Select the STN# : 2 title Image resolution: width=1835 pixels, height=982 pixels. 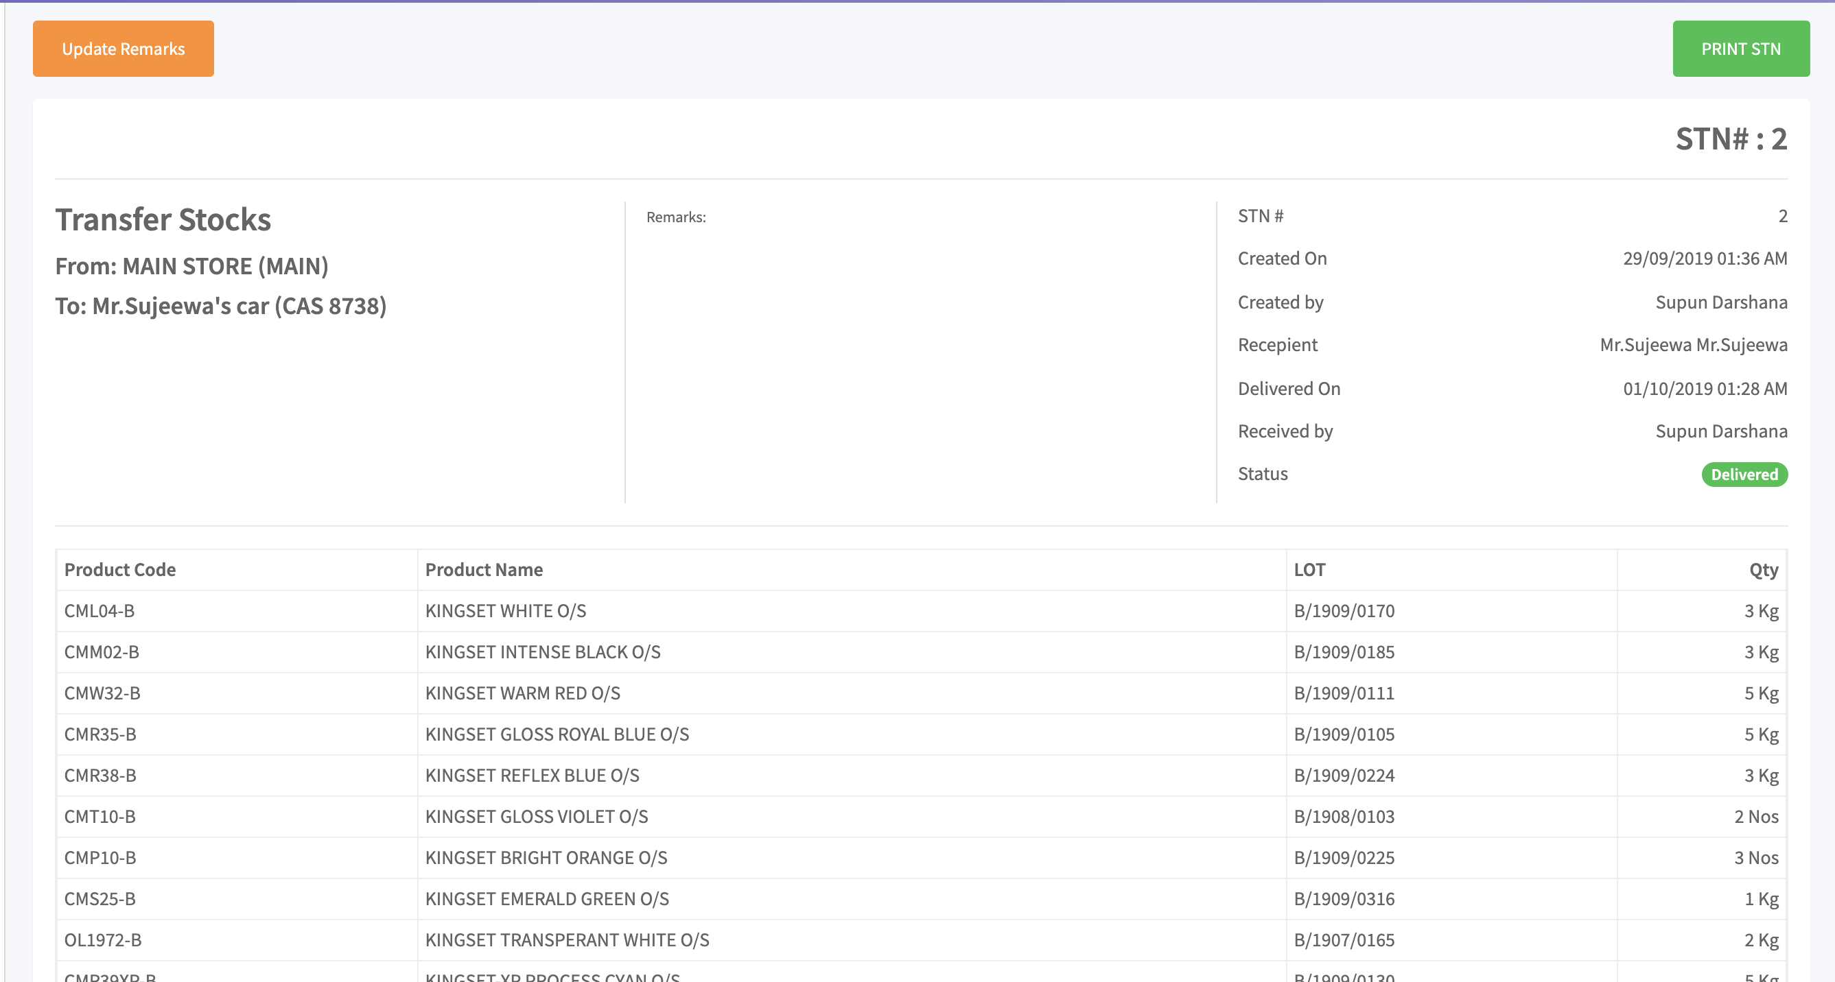click(x=1731, y=139)
